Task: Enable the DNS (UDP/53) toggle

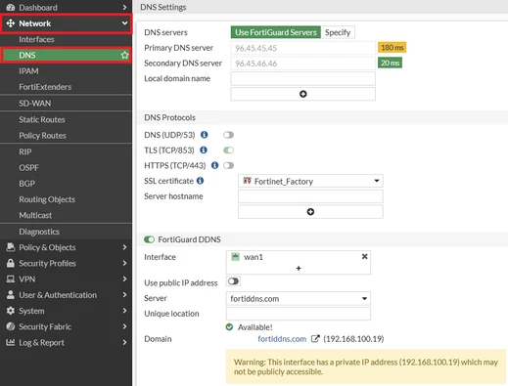Action: [228, 135]
